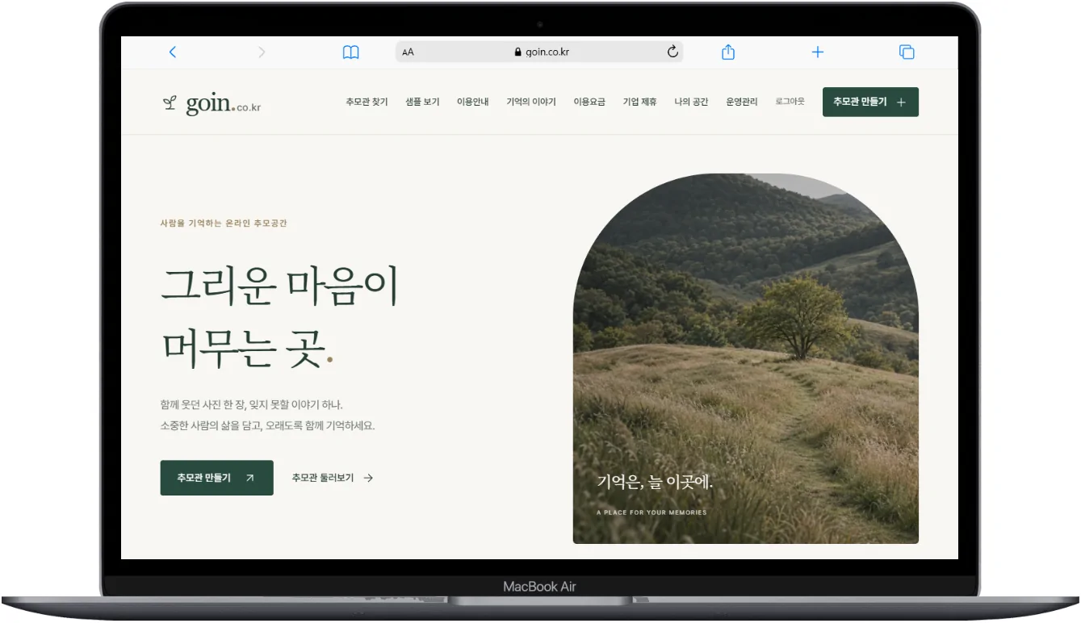Open the bookmarks book icon
This screenshot has height=623, width=1081.
coord(350,52)
